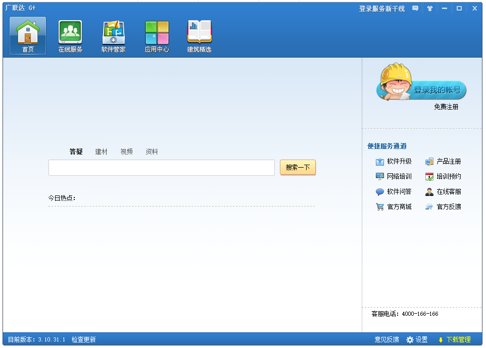This screenshot has height=348, width=486.
Task: Open 软件升级 software upgrade shortcut
Action: point(394,162)
